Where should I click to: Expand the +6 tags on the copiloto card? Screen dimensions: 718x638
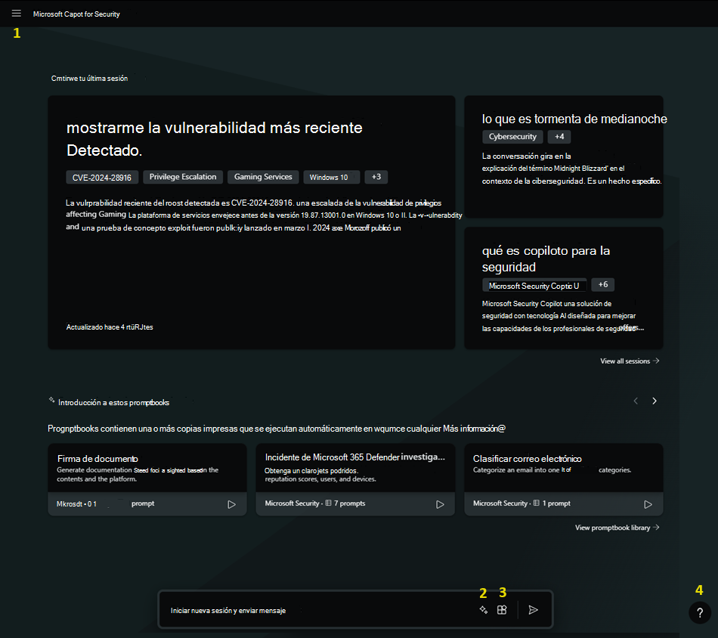[602, 284]
